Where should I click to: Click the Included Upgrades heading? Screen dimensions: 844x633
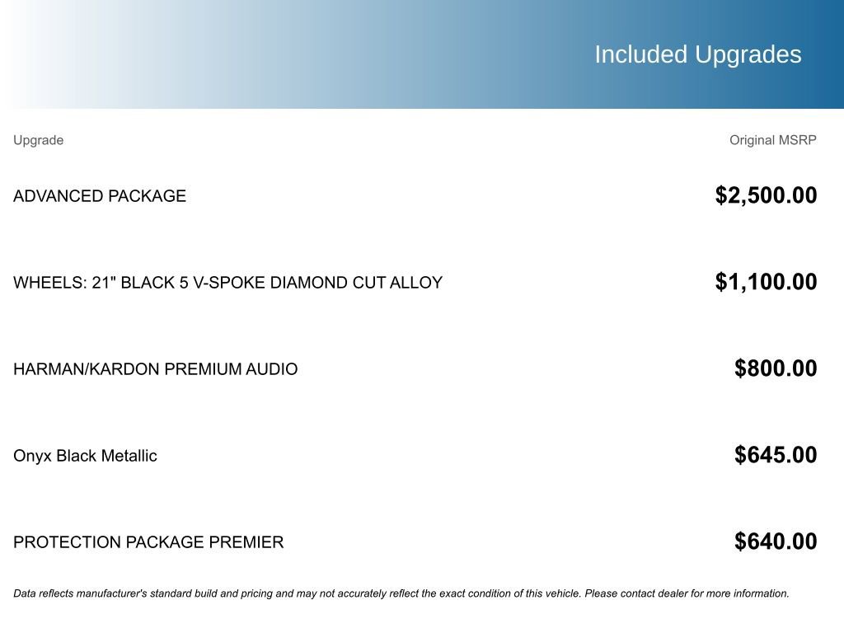[x=697, y=54]
